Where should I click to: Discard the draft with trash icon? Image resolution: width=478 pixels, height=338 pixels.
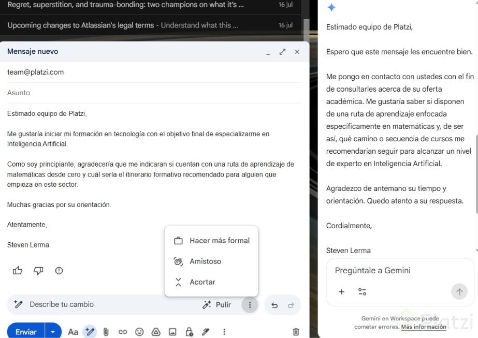(x=296, y=332)
